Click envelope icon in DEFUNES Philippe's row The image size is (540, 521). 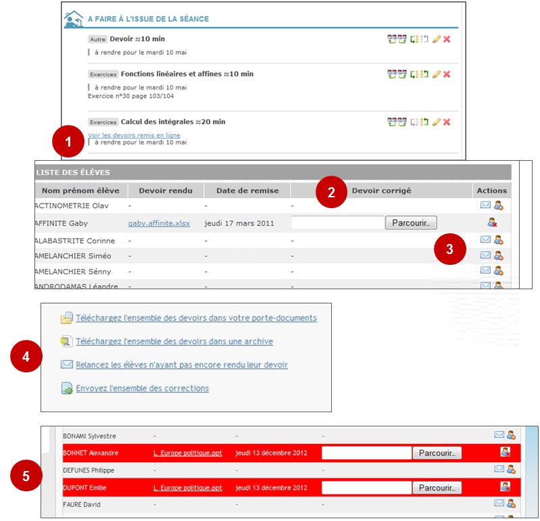pyautogui.click(x=499, y=469)
